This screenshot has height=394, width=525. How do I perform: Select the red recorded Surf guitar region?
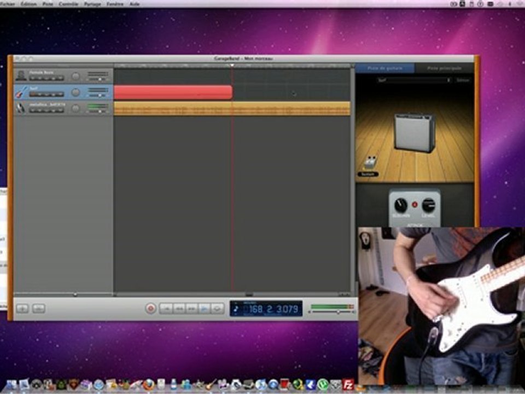coord(173,92)
